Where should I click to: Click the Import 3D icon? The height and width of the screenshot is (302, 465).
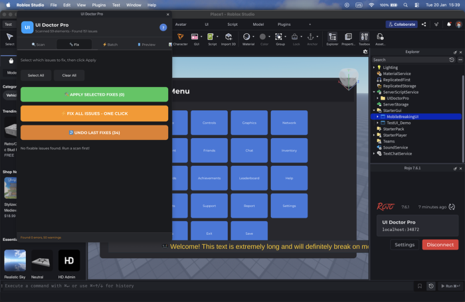229,37
